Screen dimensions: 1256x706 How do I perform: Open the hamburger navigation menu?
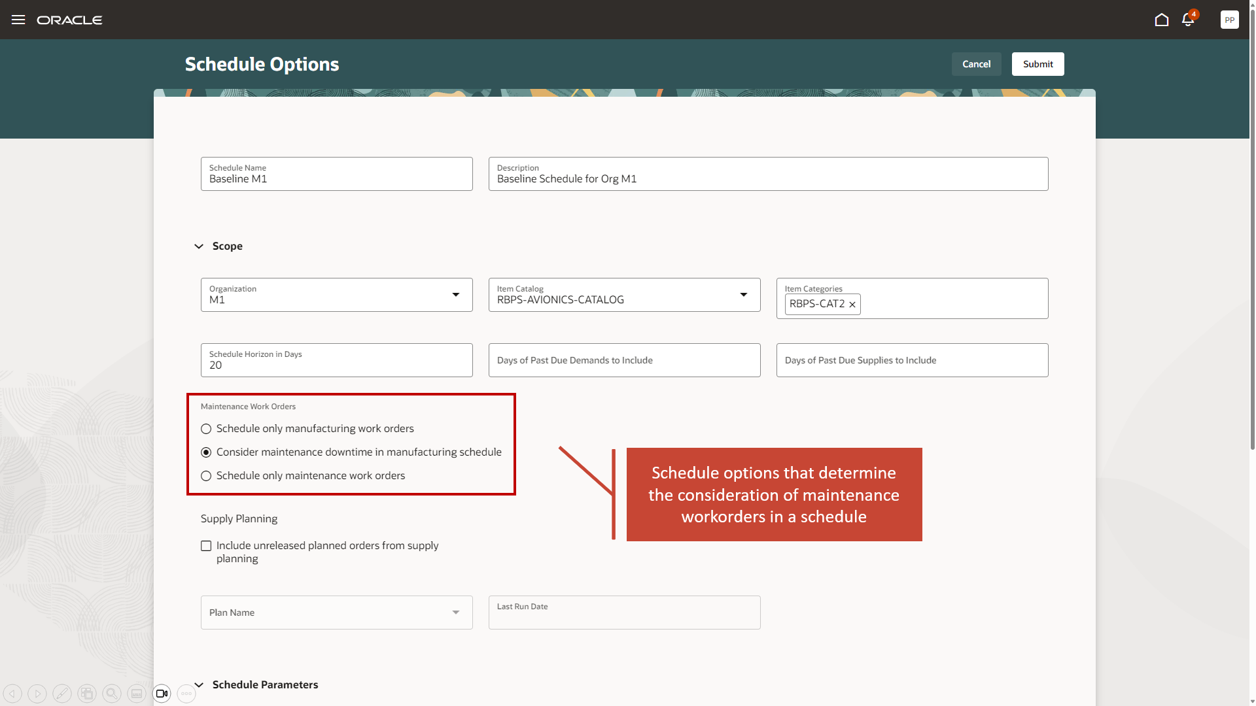click(x=18, y=20)
